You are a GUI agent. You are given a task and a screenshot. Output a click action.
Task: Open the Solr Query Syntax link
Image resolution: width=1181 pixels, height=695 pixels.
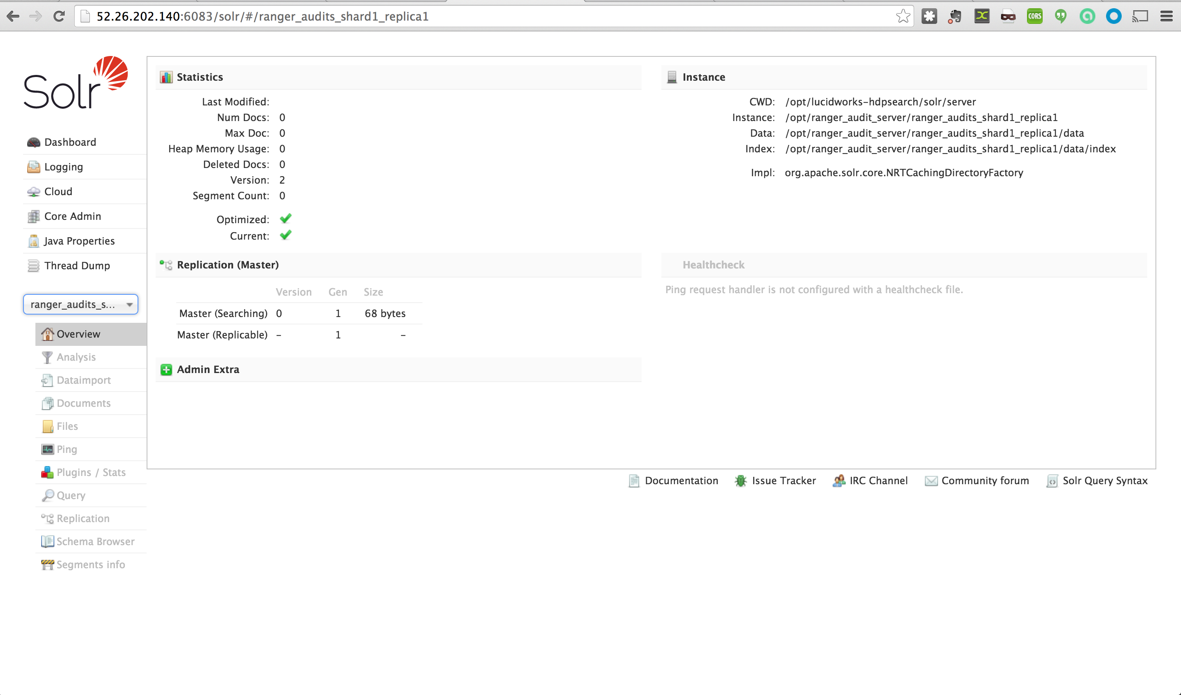click(x=1105, y=481)
